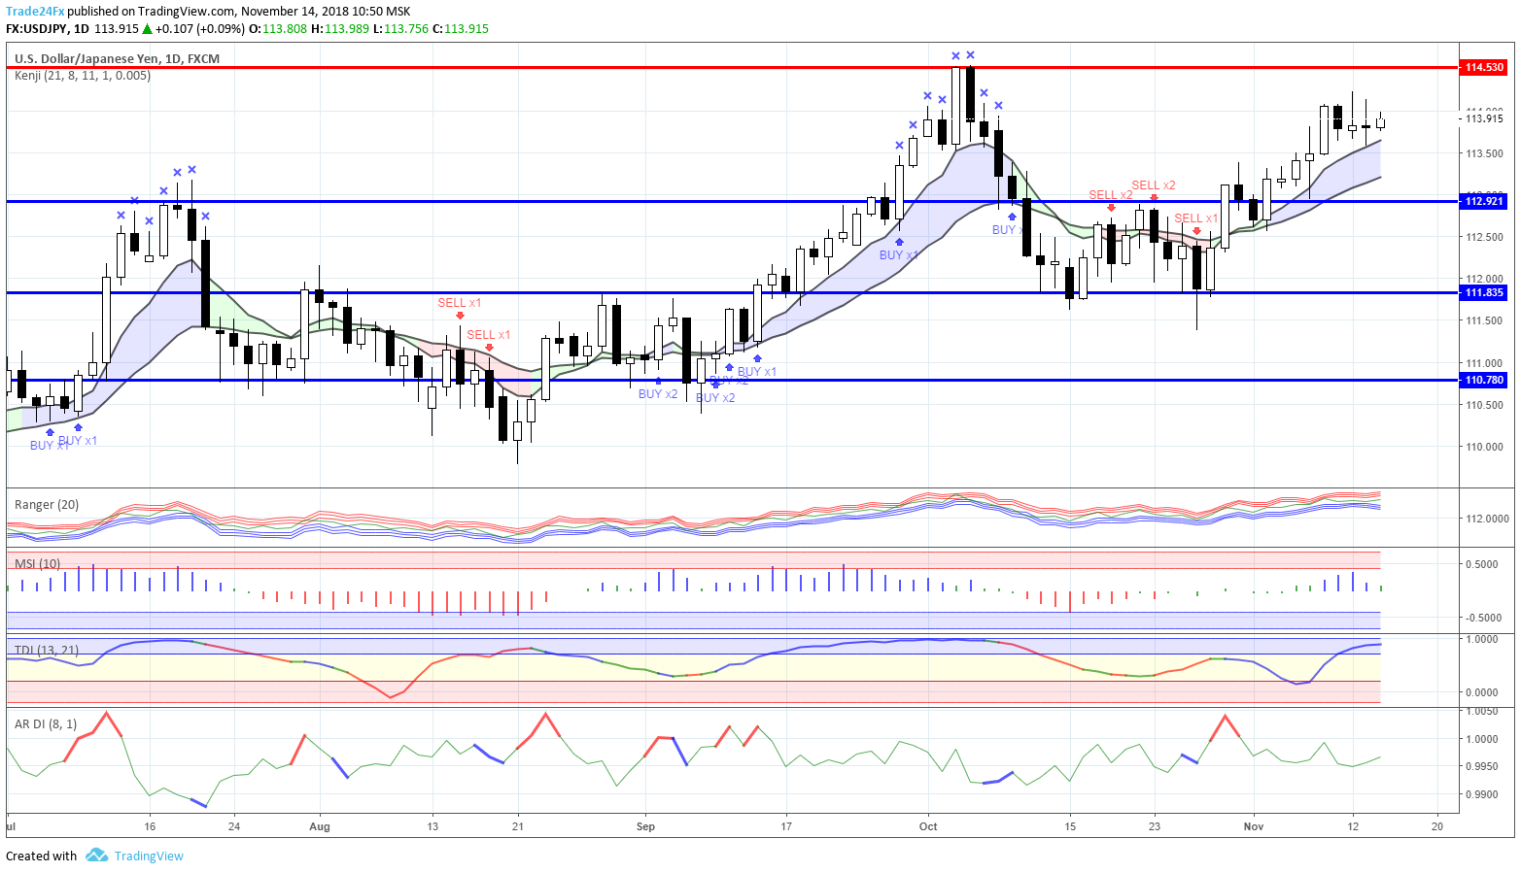The image size is (1521, 873).
Task: Click the Kenji (21, 8, 11, 1, 0.005) indicator label
Action: click(x=83, y=75)
